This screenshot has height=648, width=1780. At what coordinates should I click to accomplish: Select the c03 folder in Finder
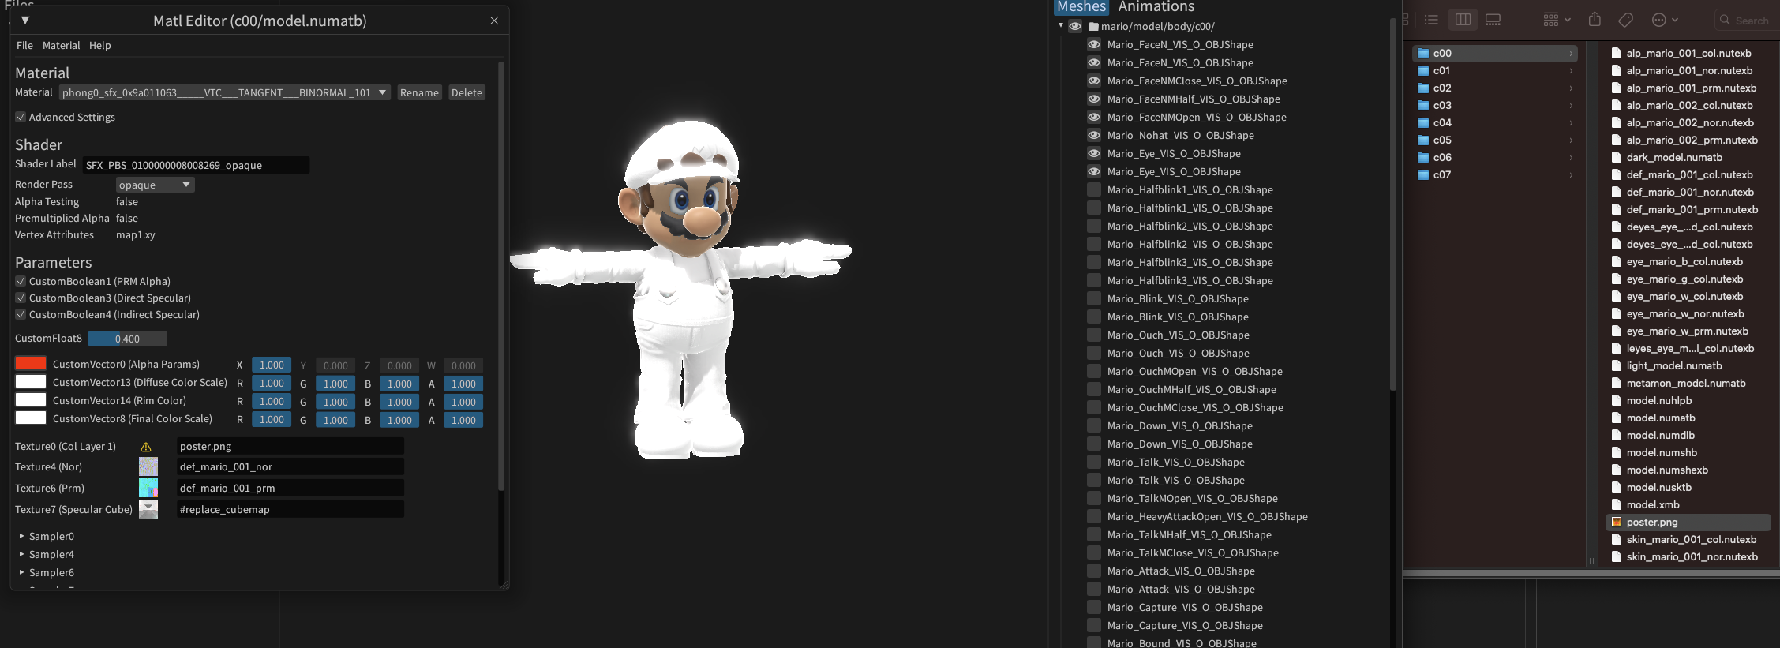coord(1494,105)
